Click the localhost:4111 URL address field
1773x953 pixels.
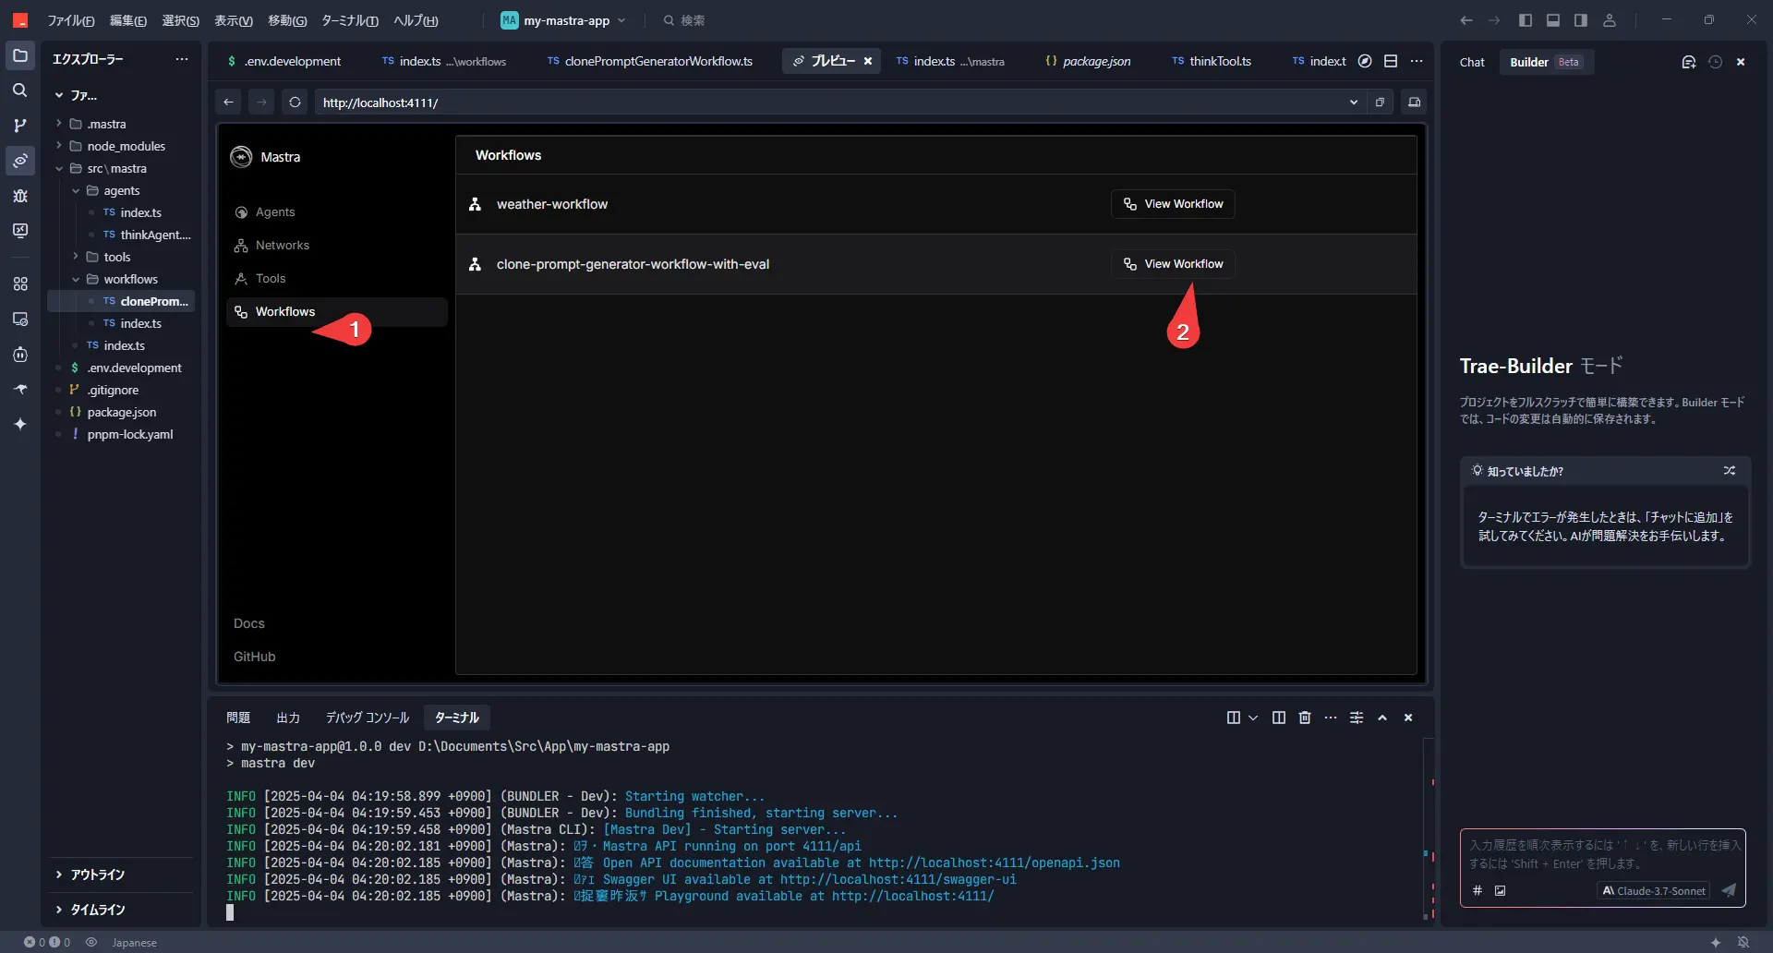[831, 103]
